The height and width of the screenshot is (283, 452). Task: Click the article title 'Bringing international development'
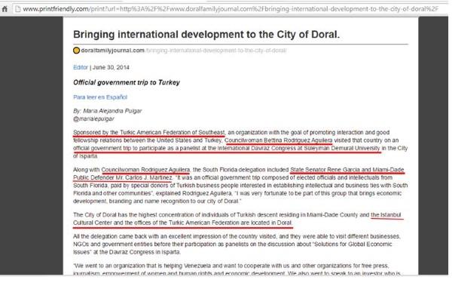(206, 35)
